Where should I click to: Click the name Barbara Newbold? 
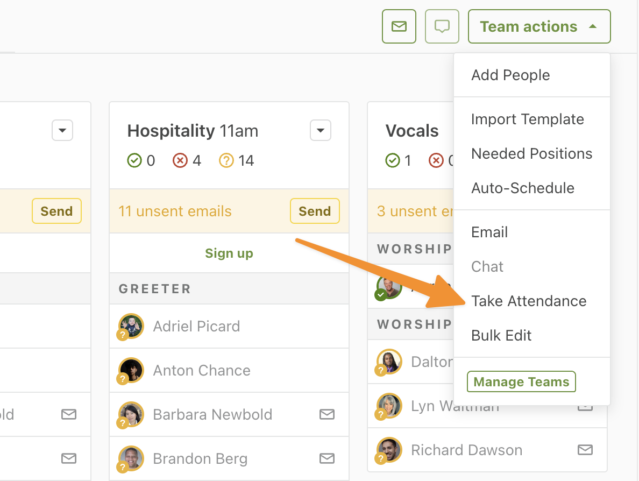pos(212,414)
